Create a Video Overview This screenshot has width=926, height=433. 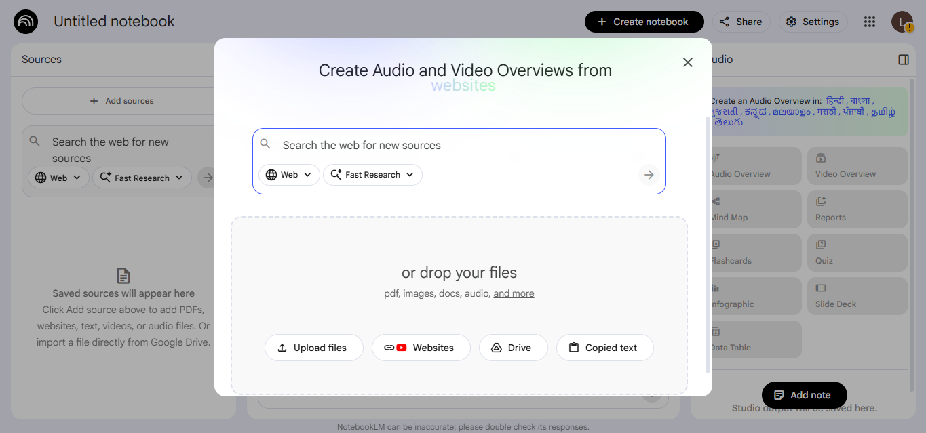click(856, 165)
